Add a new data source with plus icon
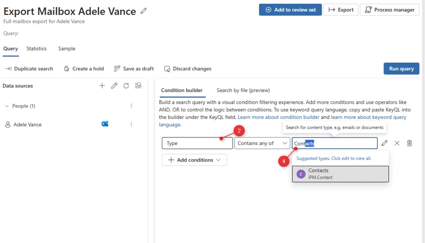 coord(102,86)
